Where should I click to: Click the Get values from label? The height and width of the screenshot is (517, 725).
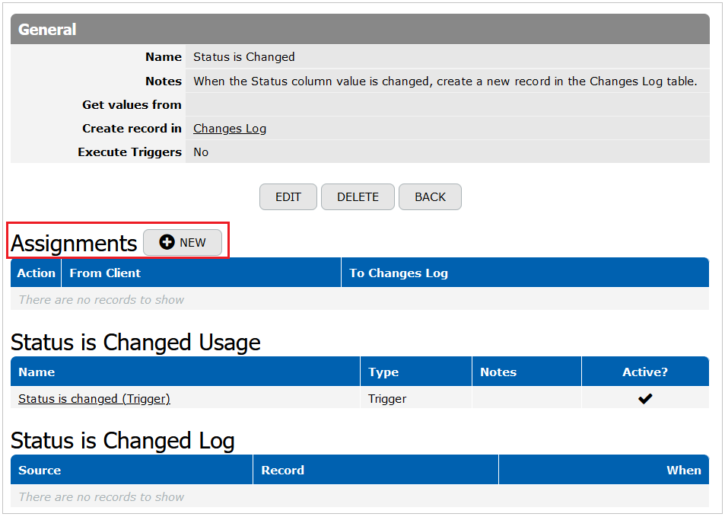pos(132,104)
